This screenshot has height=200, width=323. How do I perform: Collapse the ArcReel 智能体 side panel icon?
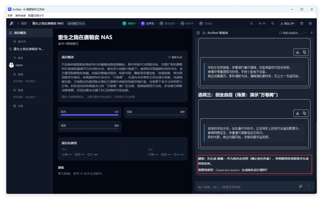click(x=198, y=33)
